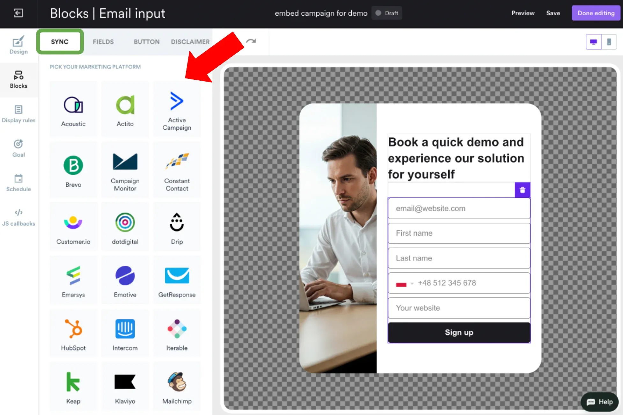The height and width of the screenshot is (415, 623).
Task: Select the Keap platform
Action: coord(73,386)
